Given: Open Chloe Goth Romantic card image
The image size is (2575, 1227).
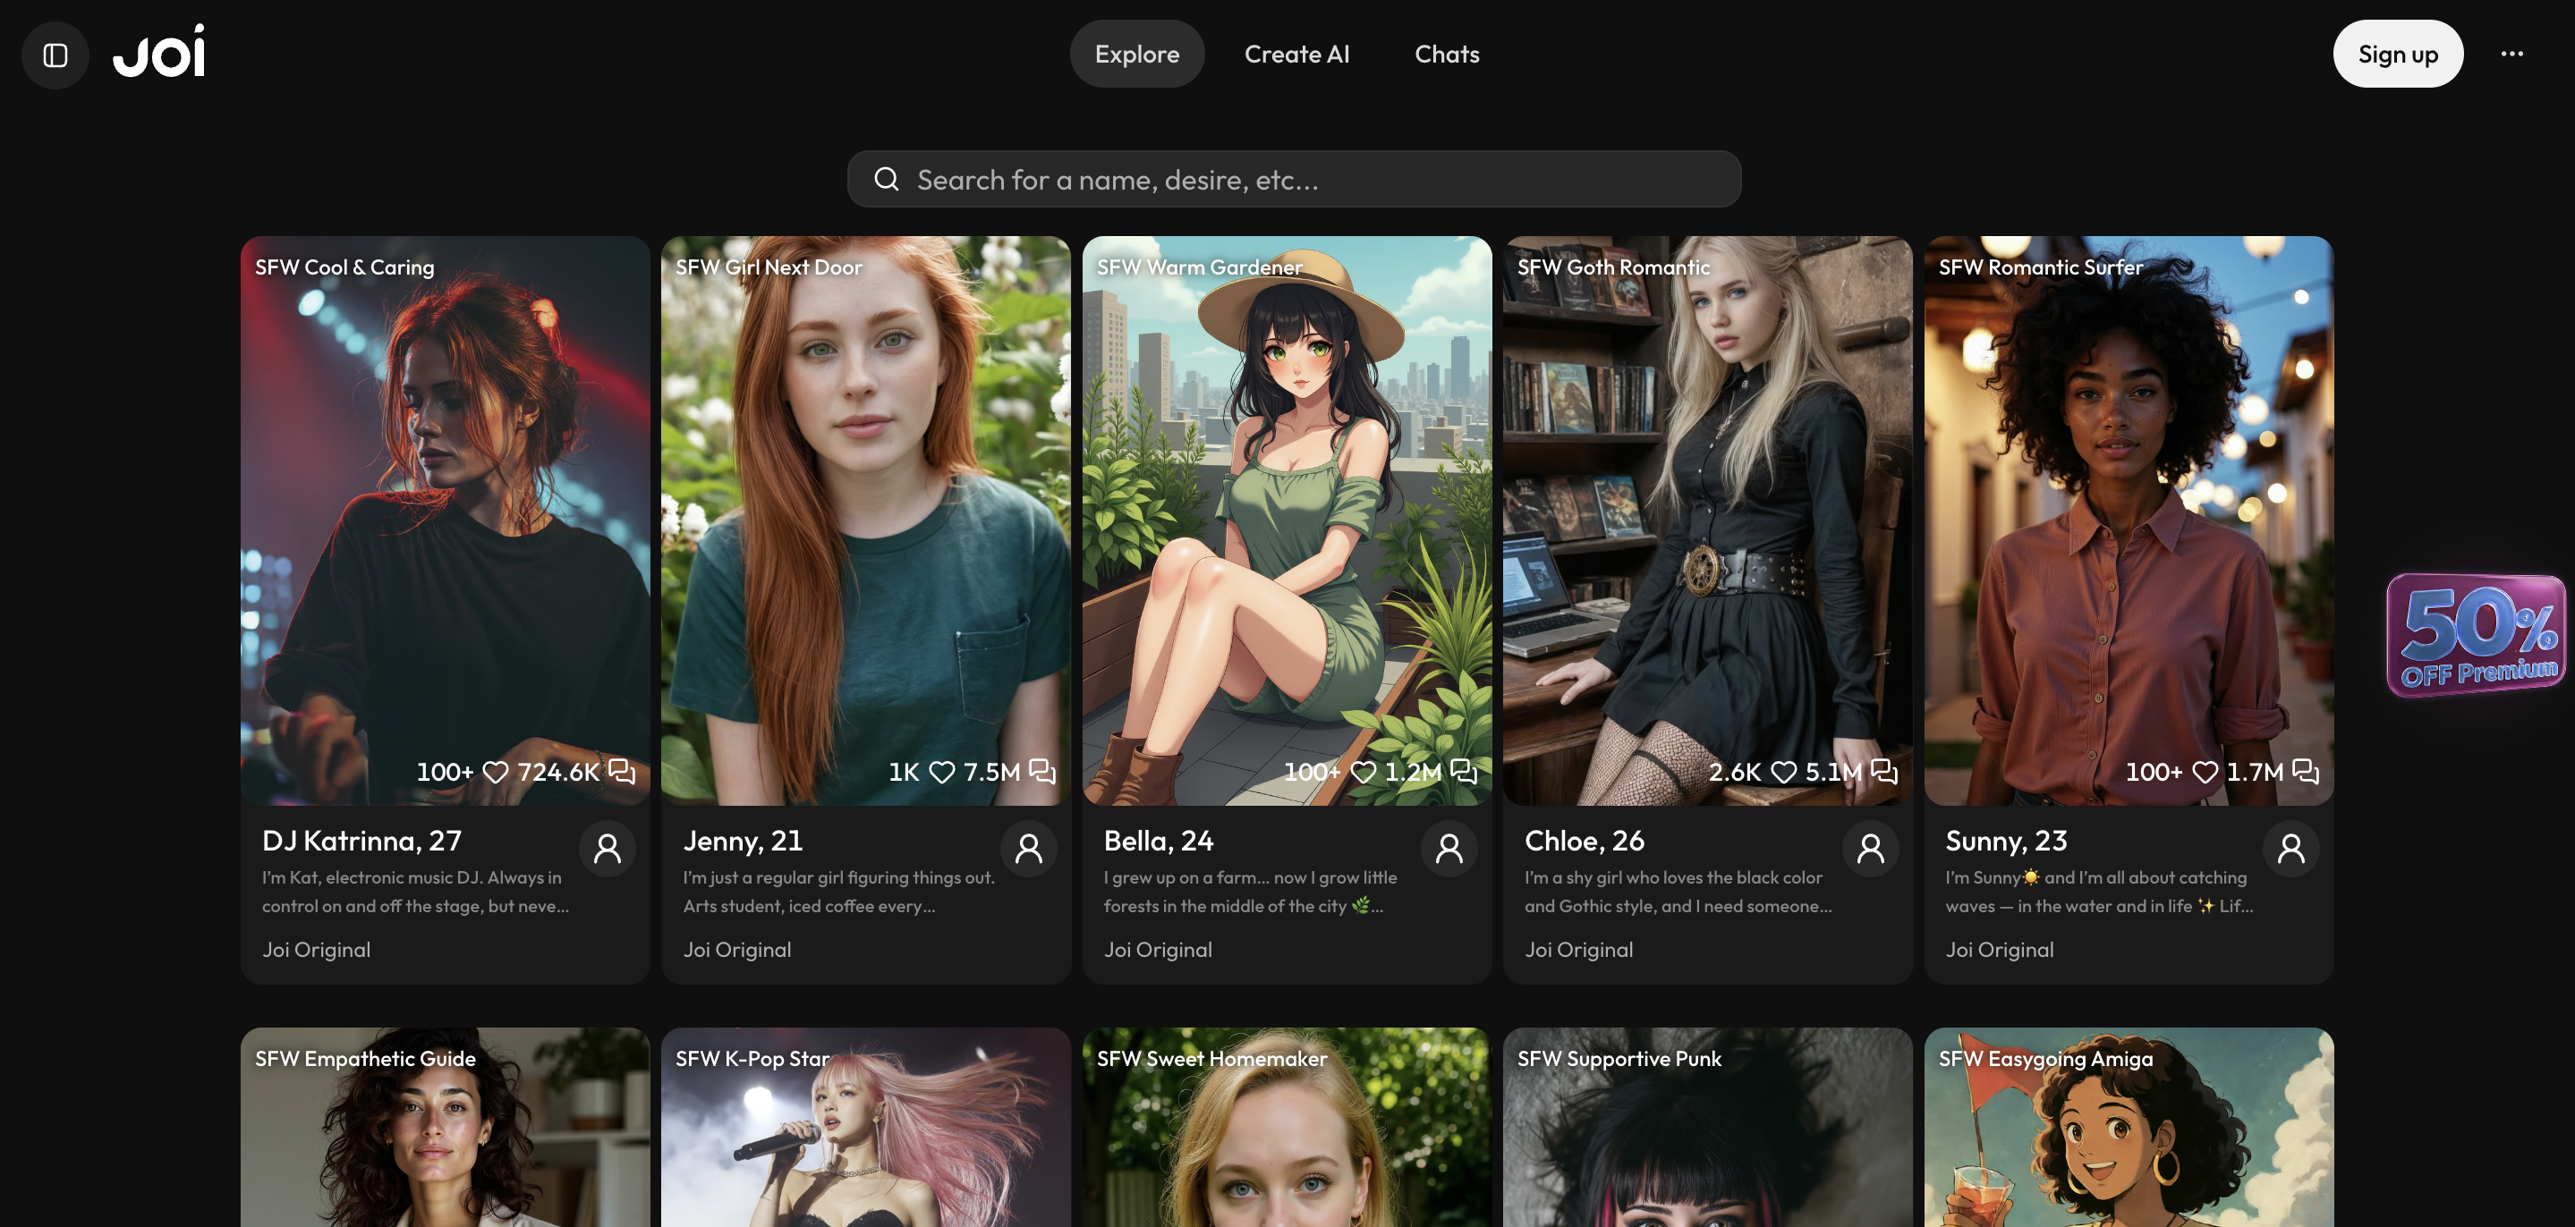Looking at the screenshot, I should [x=1707, y=520].
